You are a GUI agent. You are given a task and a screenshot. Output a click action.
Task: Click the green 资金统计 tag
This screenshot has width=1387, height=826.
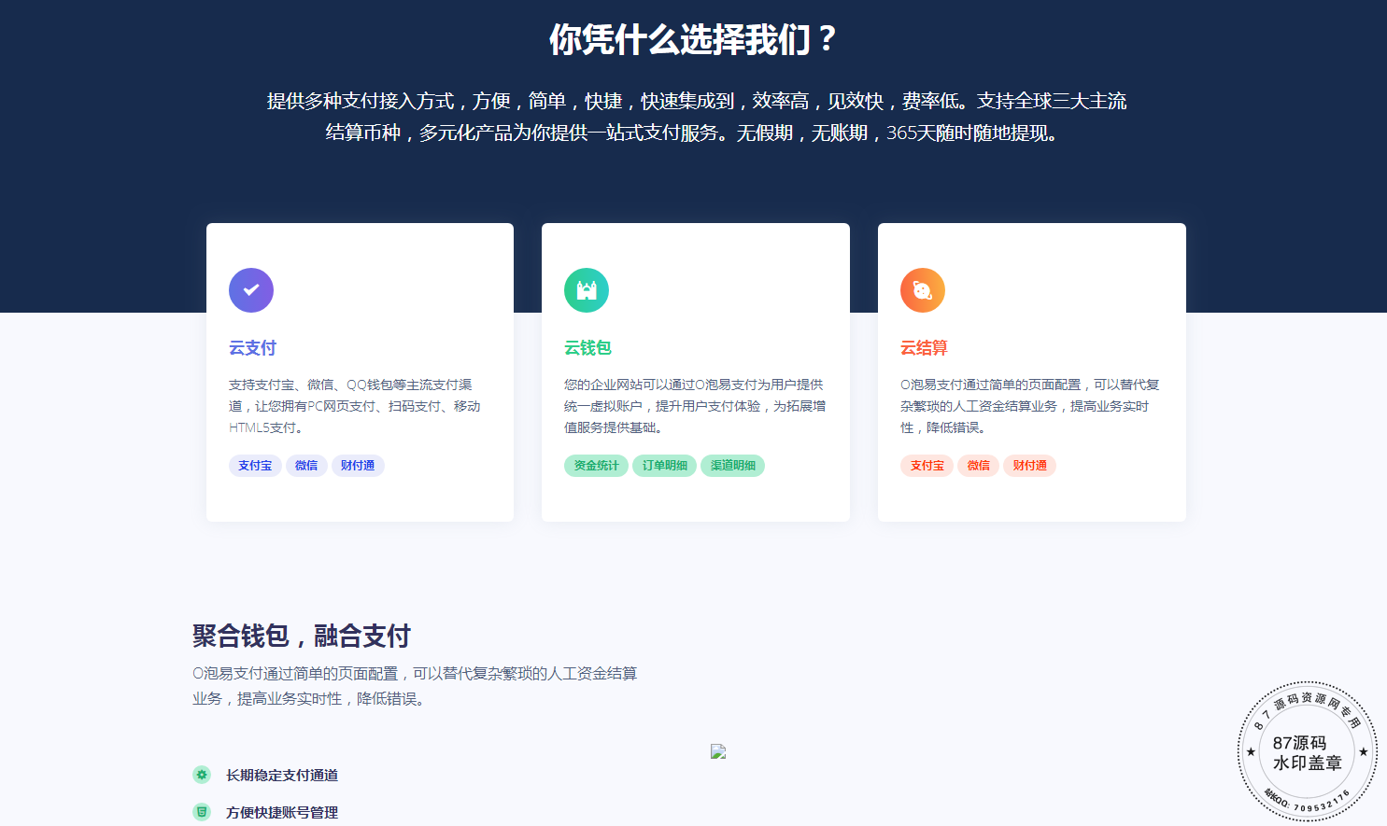[x=596, y=466]
